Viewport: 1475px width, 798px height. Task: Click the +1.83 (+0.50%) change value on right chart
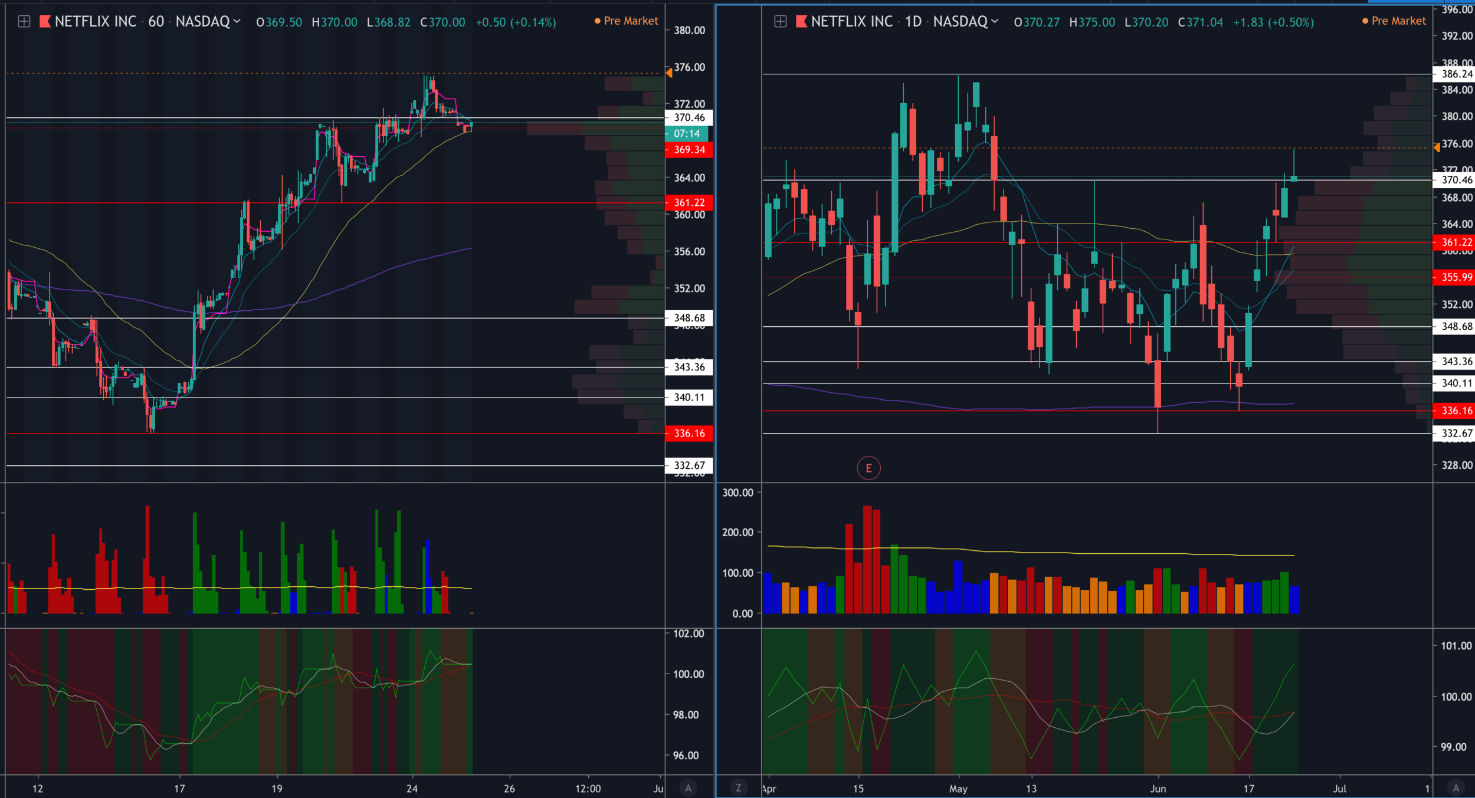click(x=1274, y=22)
